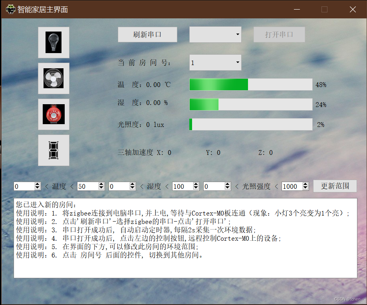This screenshot has height=305, width=367.
Task: Open the serial port selection dropdown
Action: tap(215, 35)
